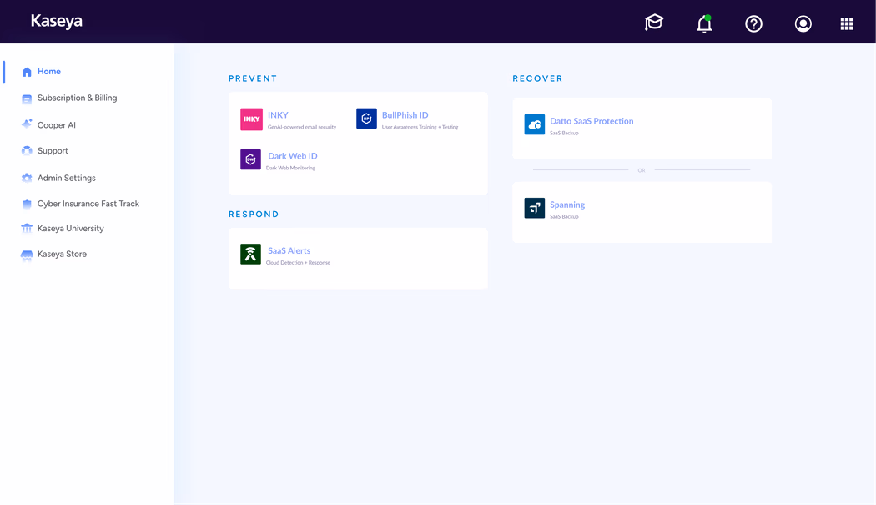Open Cooper AI menu item
The image size is (876, 505).
point(57,124)
